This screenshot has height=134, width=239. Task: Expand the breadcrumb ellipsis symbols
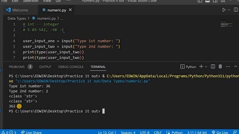tap(62, 19)
